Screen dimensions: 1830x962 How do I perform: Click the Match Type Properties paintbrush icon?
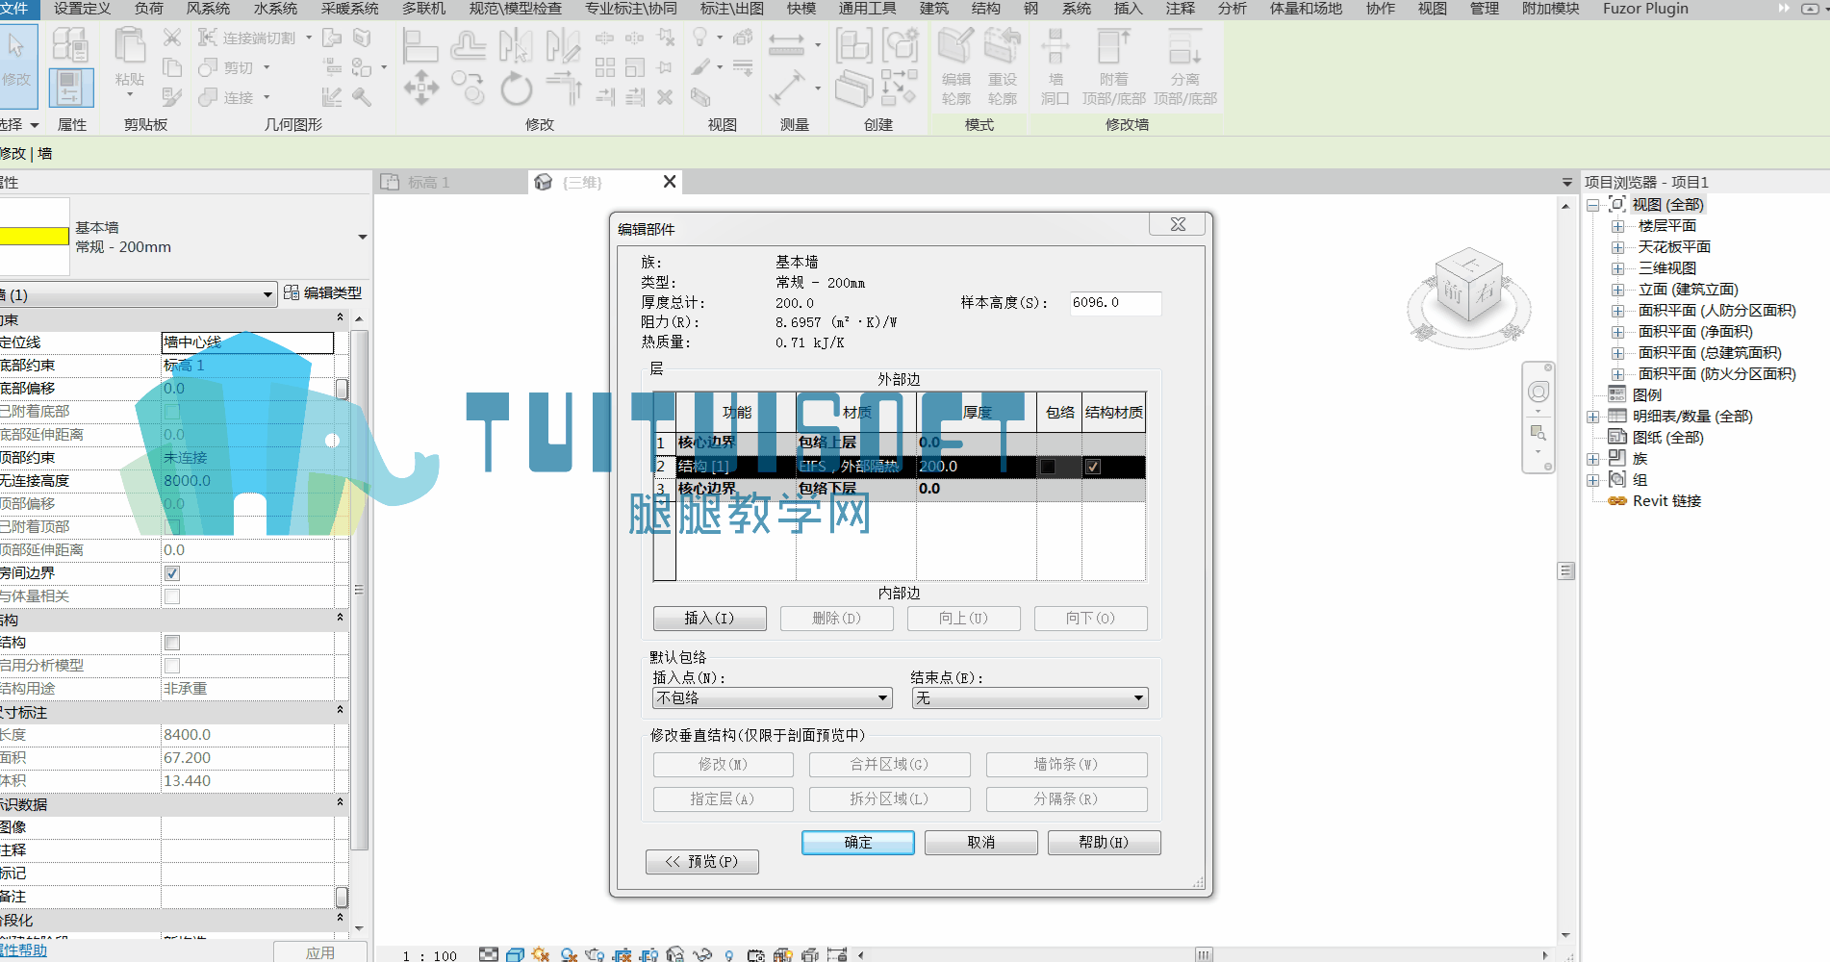pos(172,96)
